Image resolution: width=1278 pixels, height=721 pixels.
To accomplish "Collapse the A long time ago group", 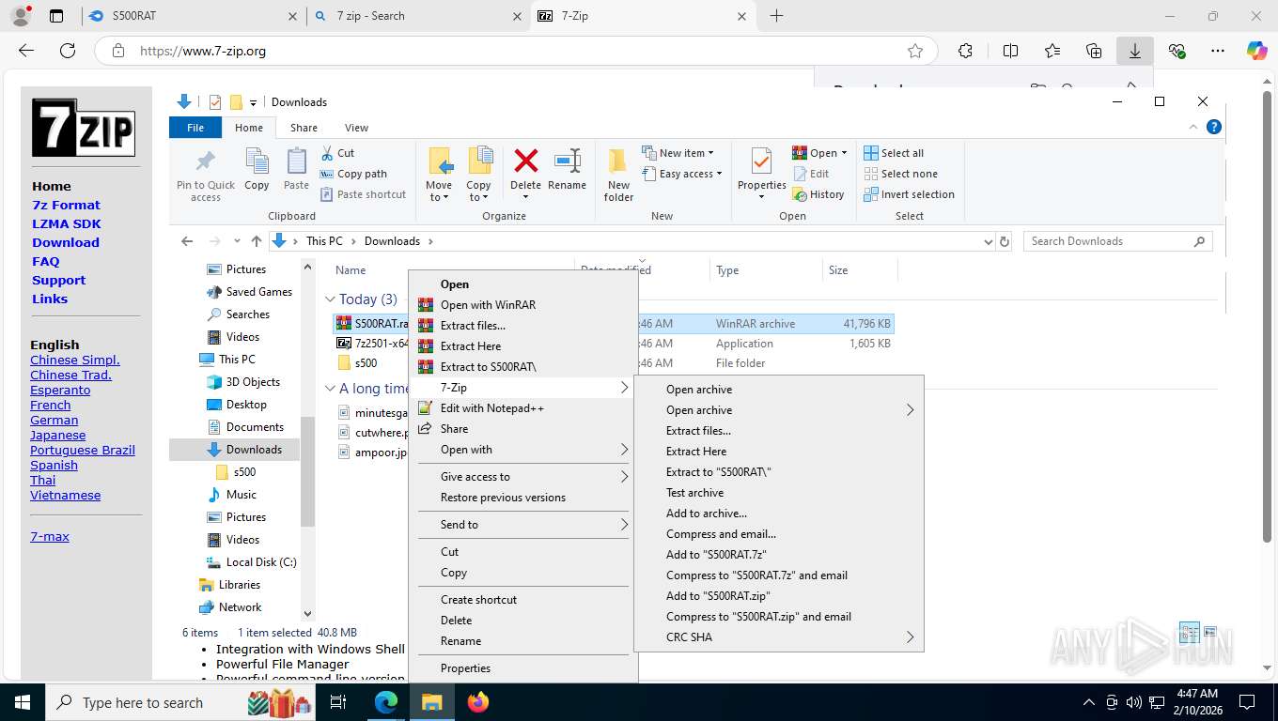I will pyautogui.click(x=330, y=389).
